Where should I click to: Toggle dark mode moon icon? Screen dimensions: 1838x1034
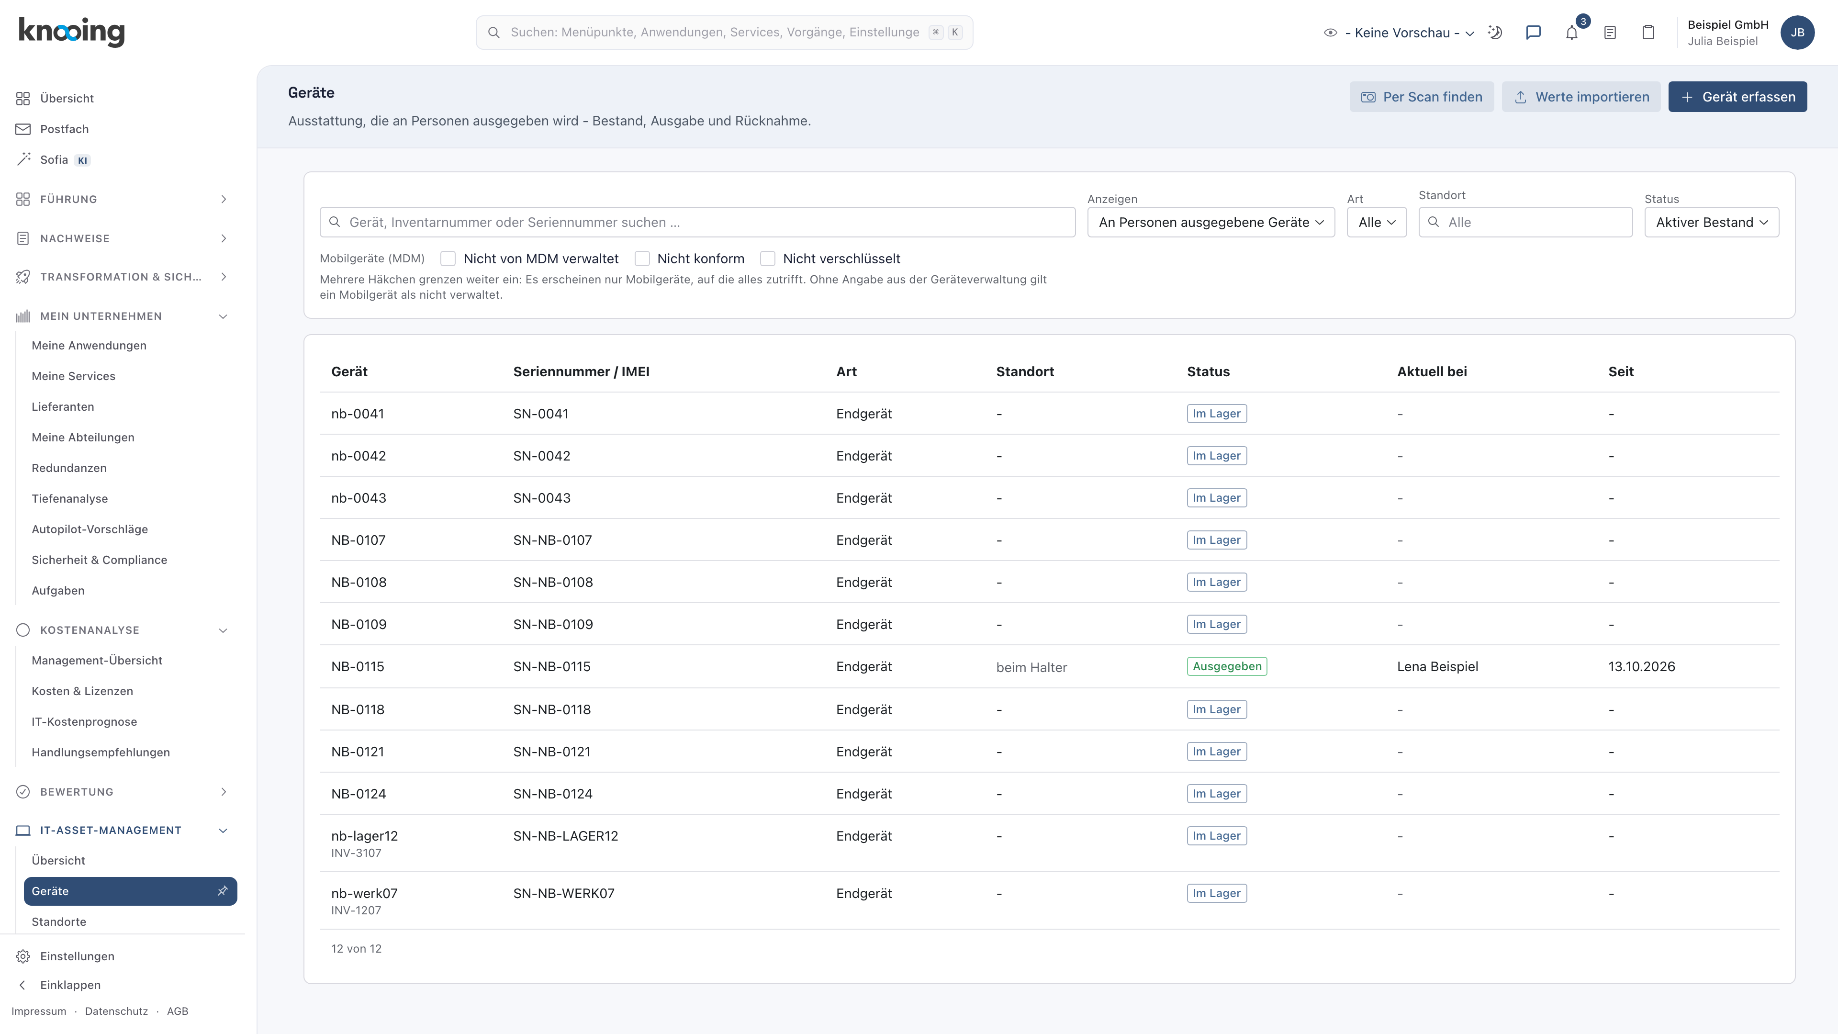(x=1495, y=32)
